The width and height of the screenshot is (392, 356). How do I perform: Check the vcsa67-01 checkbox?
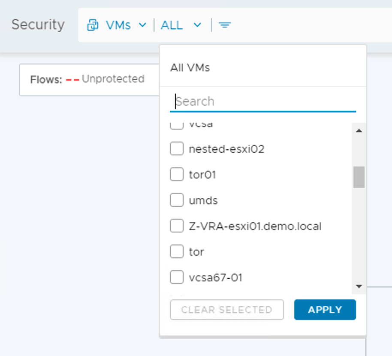pyautogui.click(x=177, y=278)
